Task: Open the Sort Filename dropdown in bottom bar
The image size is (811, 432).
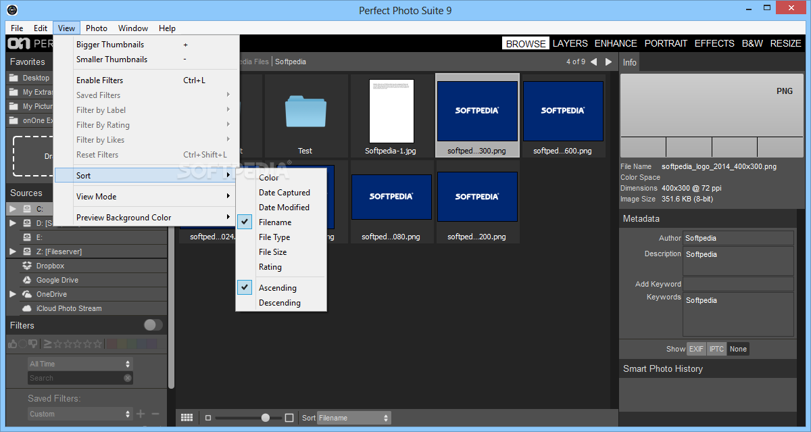Action: click(x=353, y=418)
